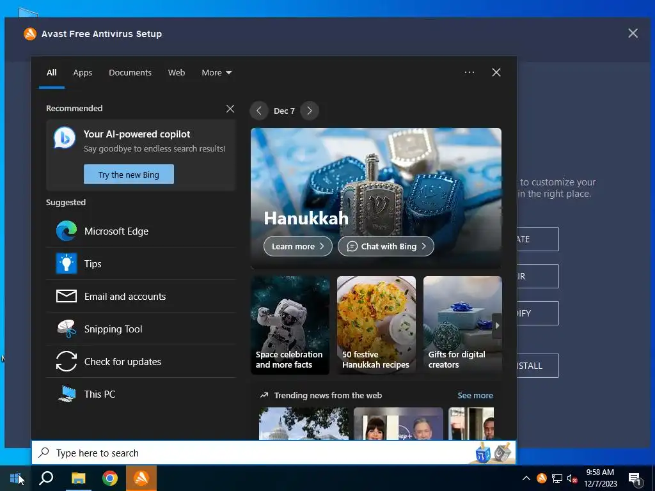Select the All search tab
655x491 pixels.
[51, 73]
